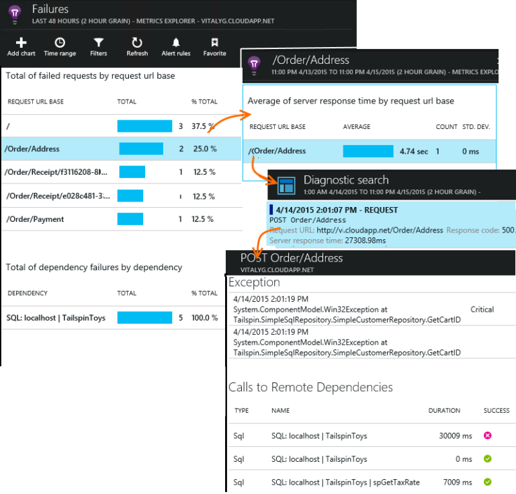Image resolution: width=516 pixels, height=494 pixels.
Task: Open the Filters funnel icon
Action: (98, 43)
